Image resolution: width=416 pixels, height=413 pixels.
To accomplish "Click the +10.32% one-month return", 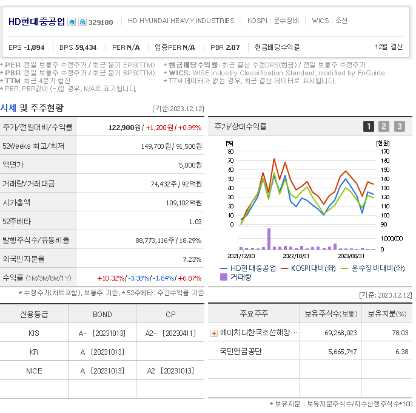I will (x=111, y=278).
